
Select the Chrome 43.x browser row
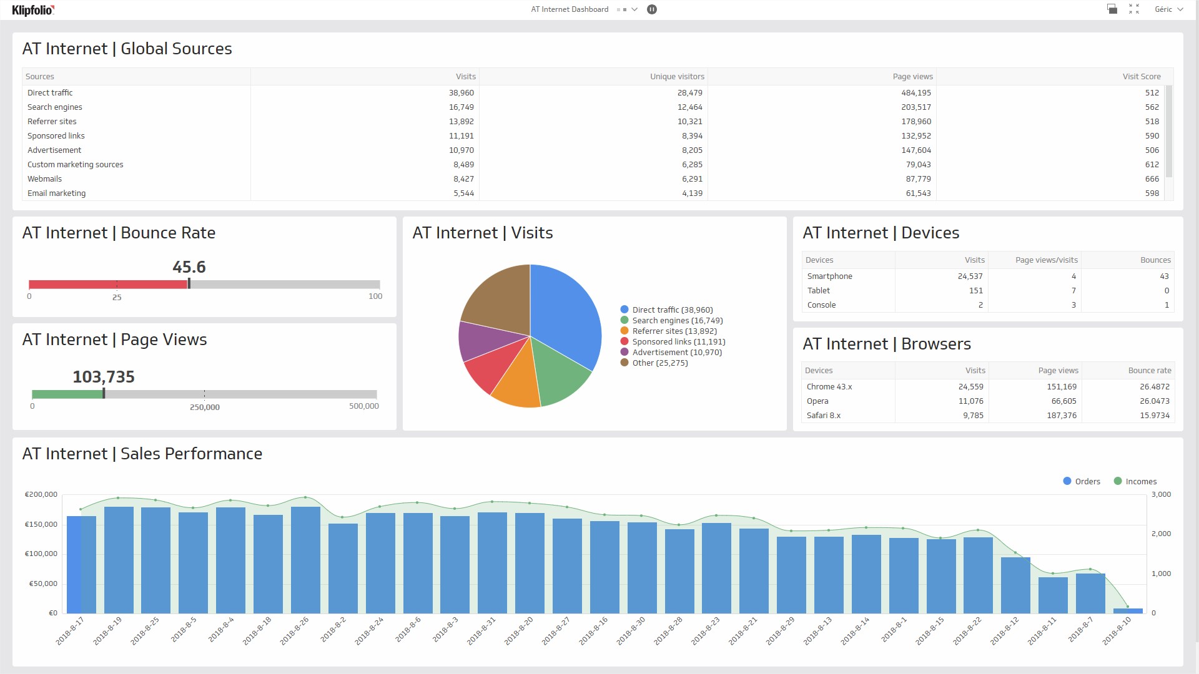(988, 387)
